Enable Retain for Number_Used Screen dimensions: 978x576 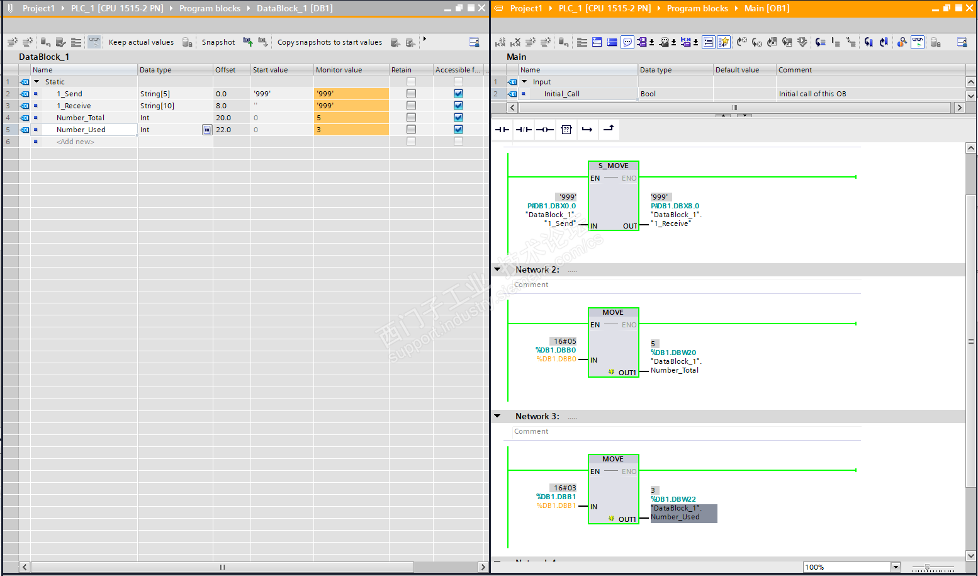411,130
